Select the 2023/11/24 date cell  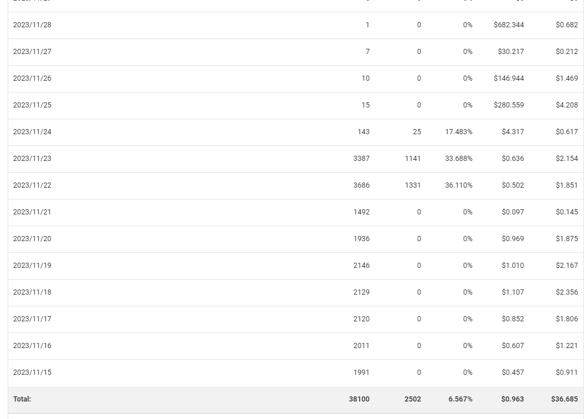[32, 132]
